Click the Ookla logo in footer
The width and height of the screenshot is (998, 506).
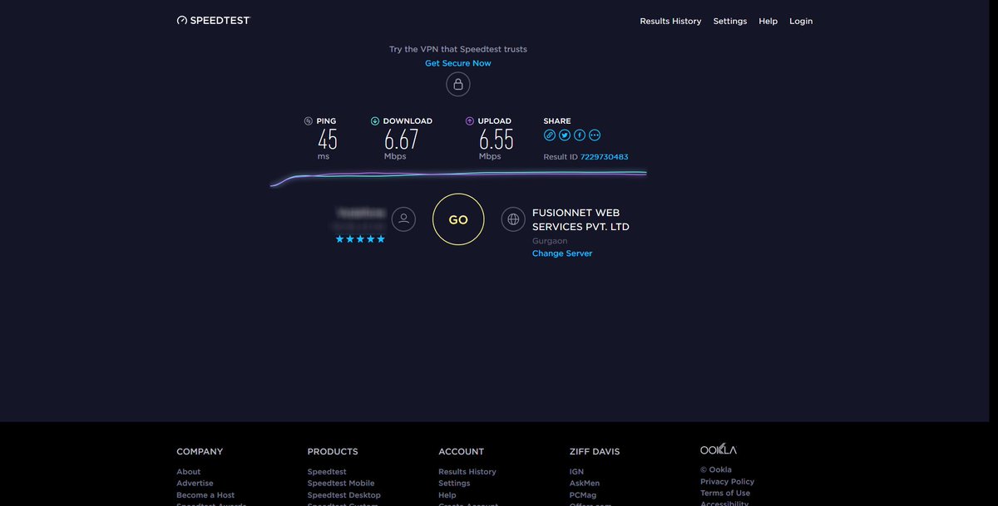point(718,448)
